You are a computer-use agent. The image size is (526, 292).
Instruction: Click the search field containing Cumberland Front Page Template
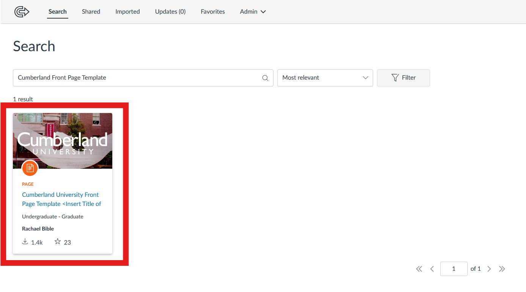[143, 78]
